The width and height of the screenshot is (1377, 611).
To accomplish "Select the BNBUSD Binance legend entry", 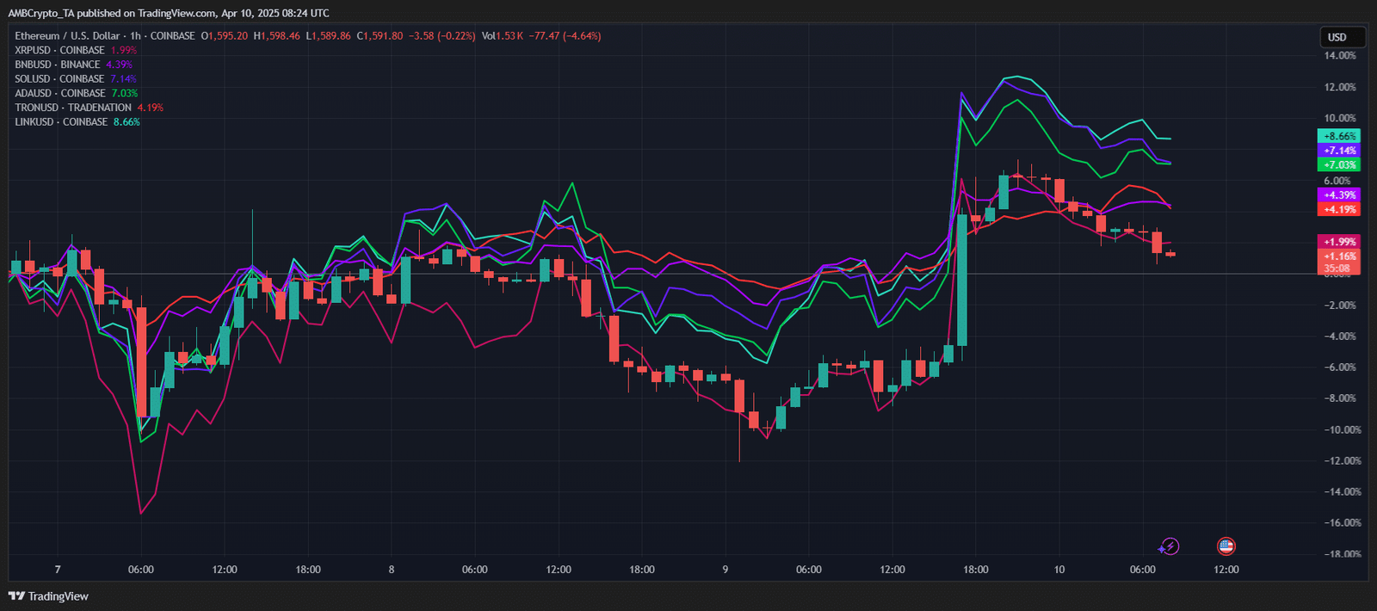I will click(58, 65).
